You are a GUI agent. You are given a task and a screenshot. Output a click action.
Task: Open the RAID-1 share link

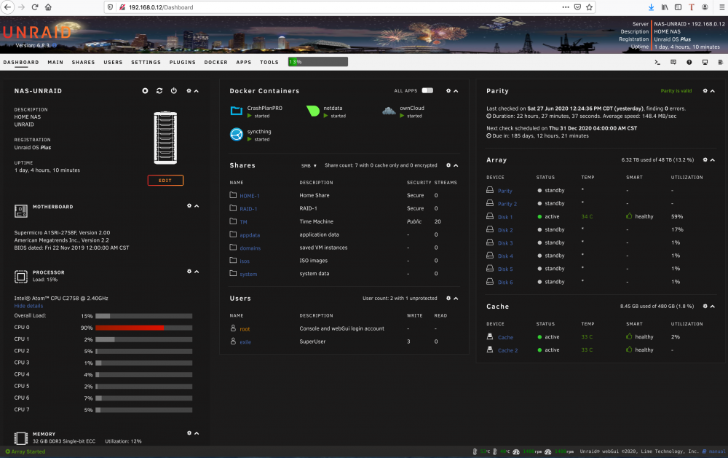(248, 208)
